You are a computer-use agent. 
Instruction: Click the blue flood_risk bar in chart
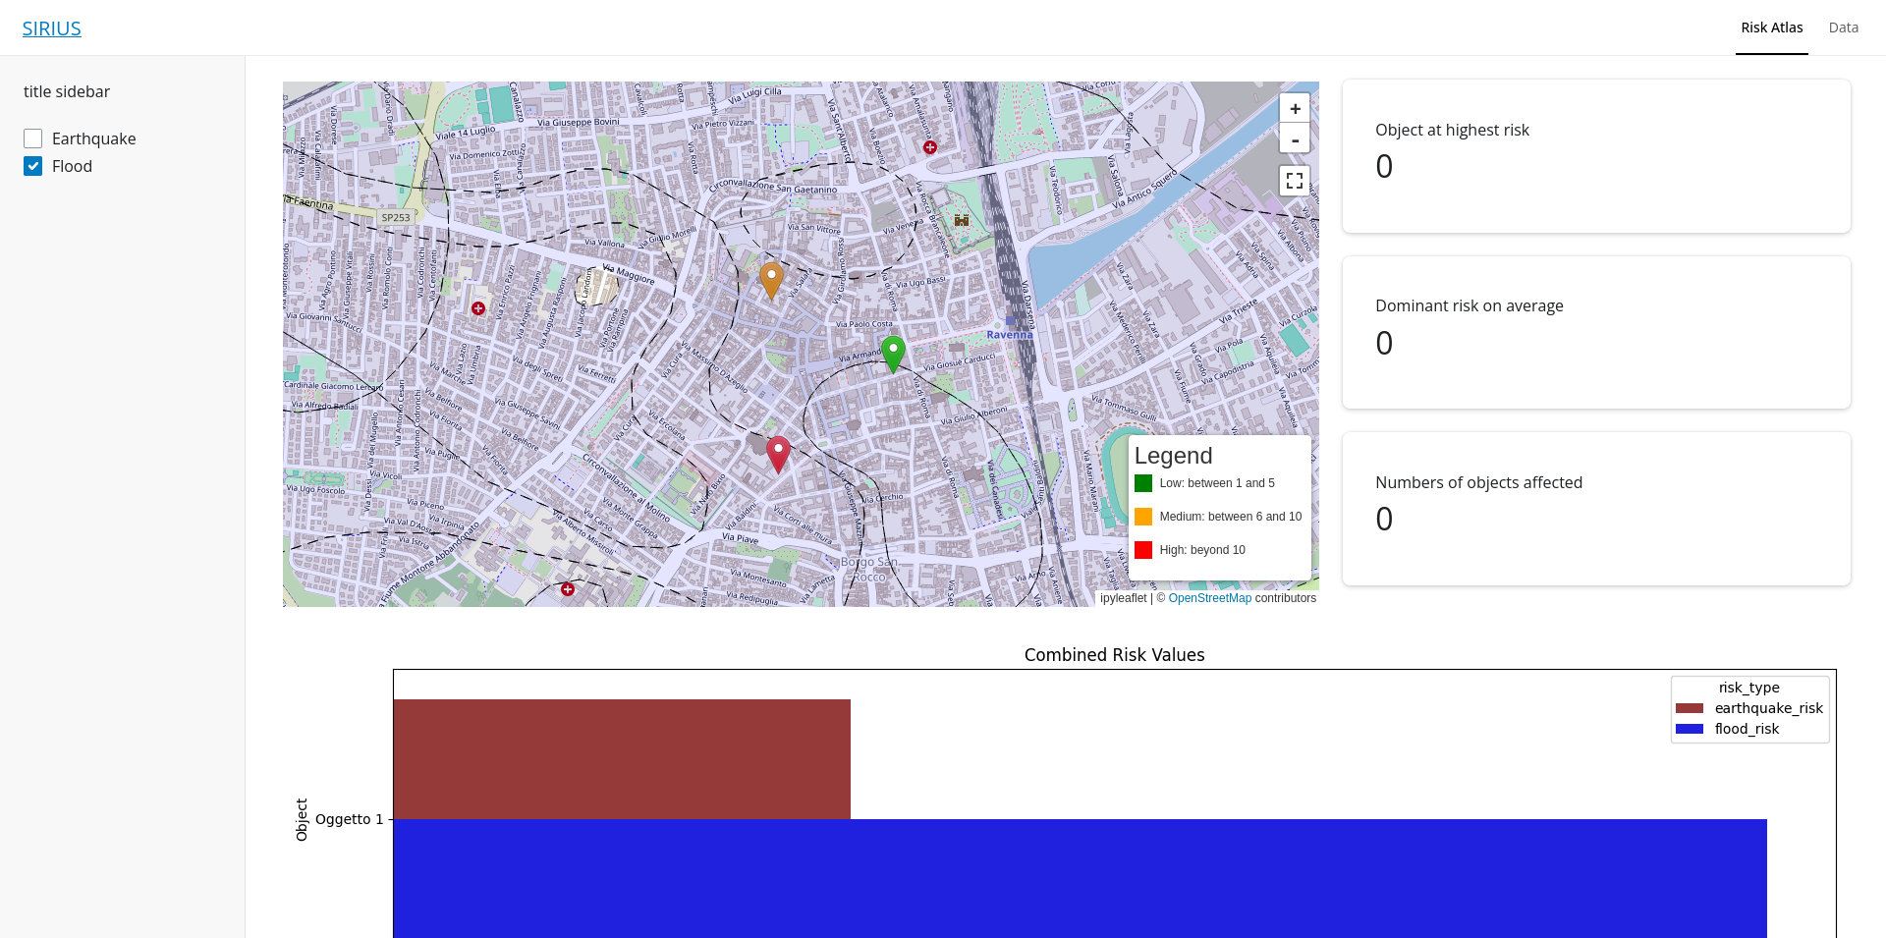coord(1080,877)
